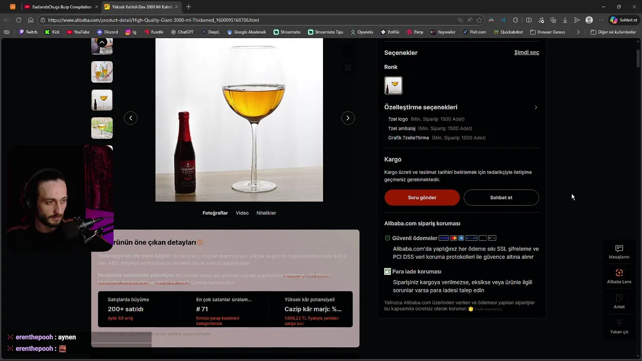Click Sohbet et button under Kargo
Screen dimensions: 642x361
501,198
